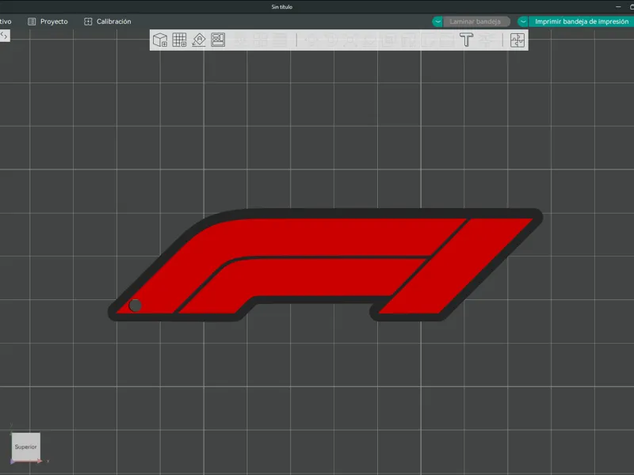Click the Superior view cube face

click(x=26, y=446)
